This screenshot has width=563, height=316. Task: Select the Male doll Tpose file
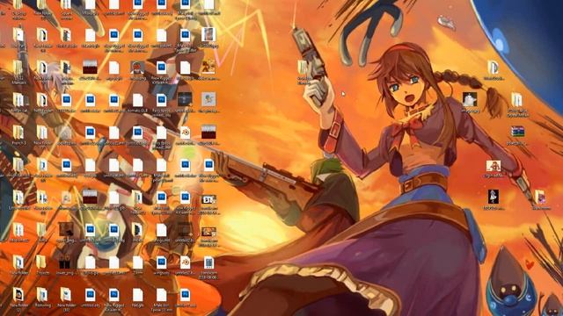tap(161, 295)
